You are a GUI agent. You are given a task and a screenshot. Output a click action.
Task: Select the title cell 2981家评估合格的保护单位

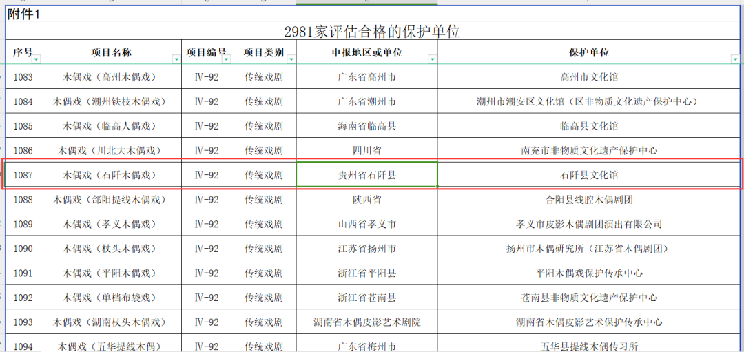click(372, 32)
